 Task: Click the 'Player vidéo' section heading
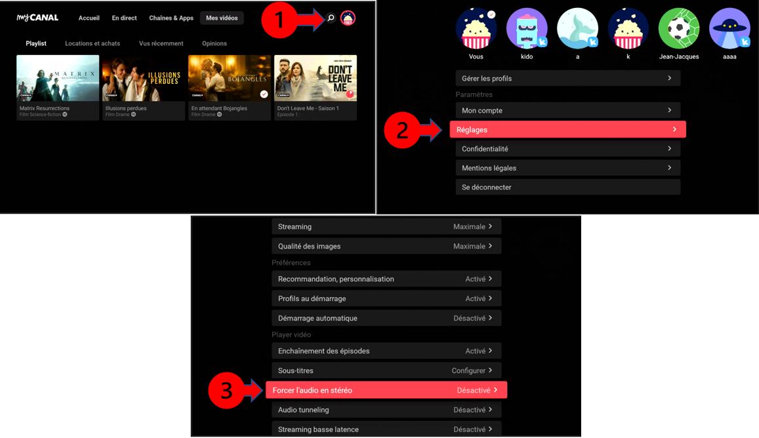pyautogui.click(x=291, y=334)
